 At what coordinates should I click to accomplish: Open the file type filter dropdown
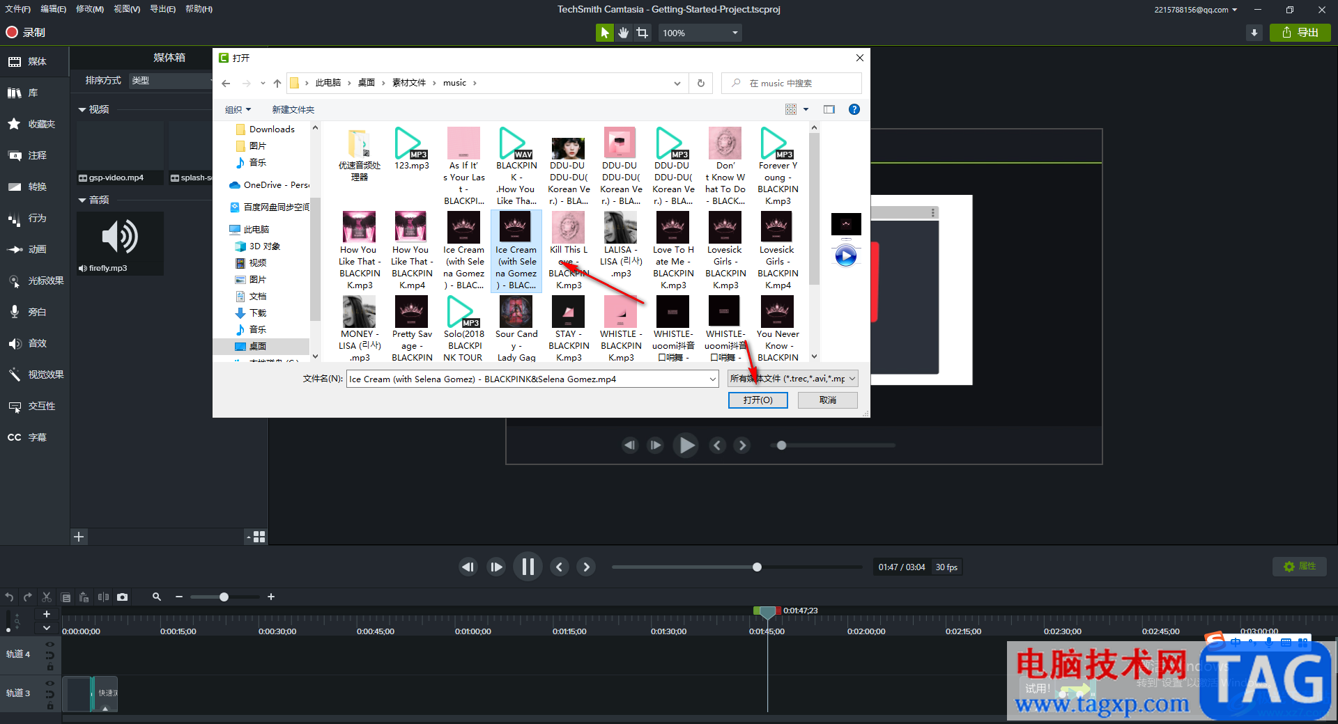(x=792, y=379)
